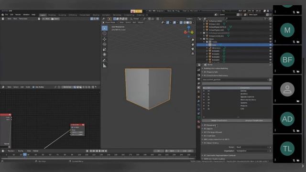Switch to Layout workspace tab
This screenshot has width=306, height=172.
[43, 15]
